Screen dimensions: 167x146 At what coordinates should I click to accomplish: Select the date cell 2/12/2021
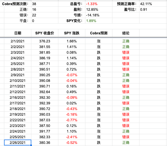[x=18, y=92]
